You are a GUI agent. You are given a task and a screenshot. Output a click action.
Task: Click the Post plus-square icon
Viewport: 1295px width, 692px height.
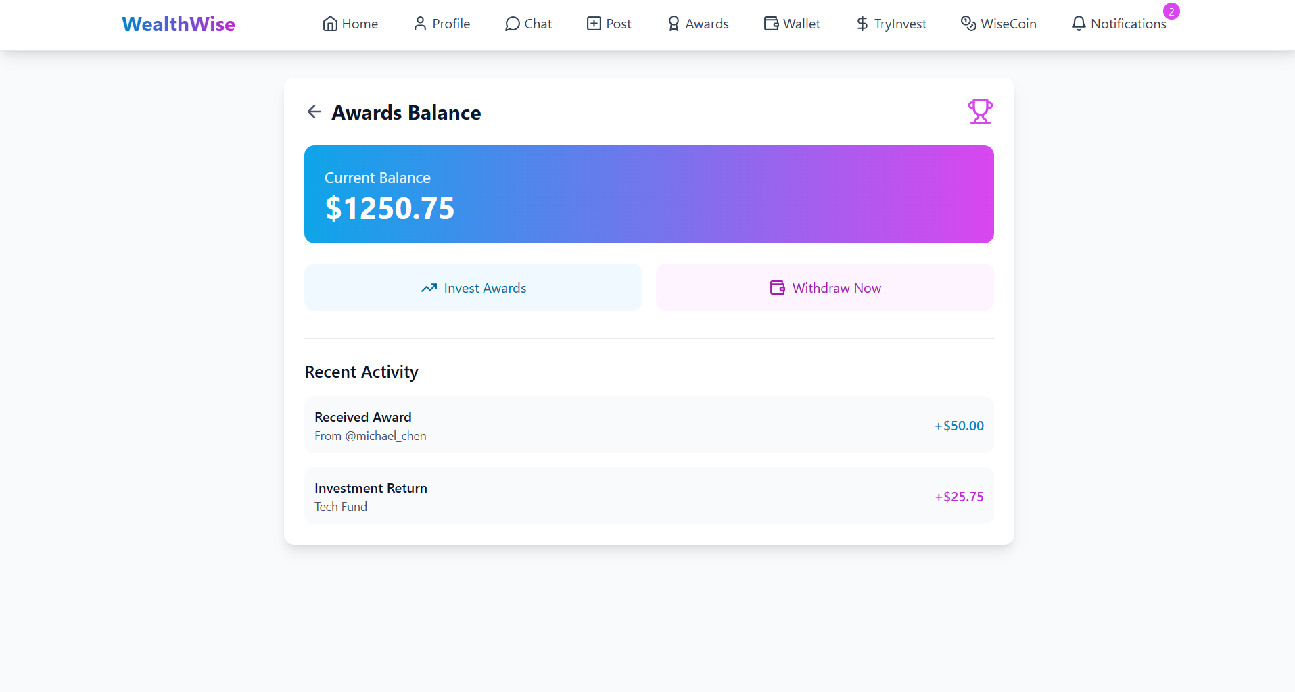coord(594,24)
